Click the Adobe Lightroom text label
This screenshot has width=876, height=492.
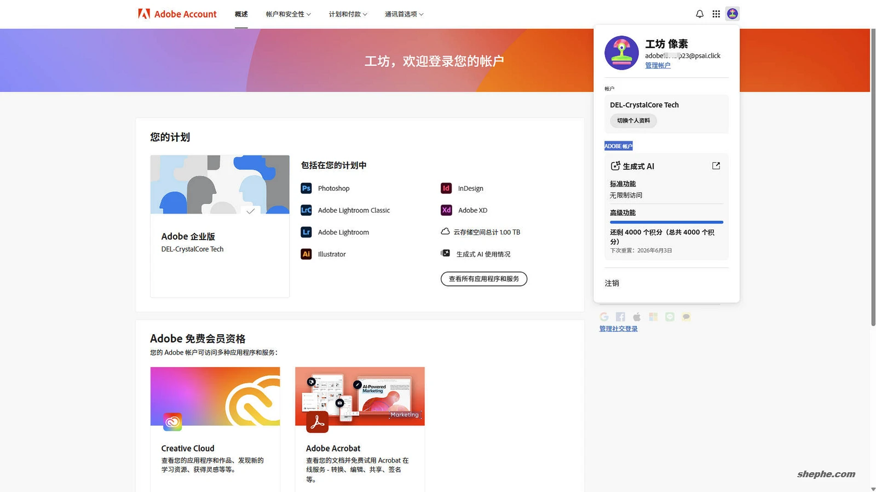pos(343,232)
